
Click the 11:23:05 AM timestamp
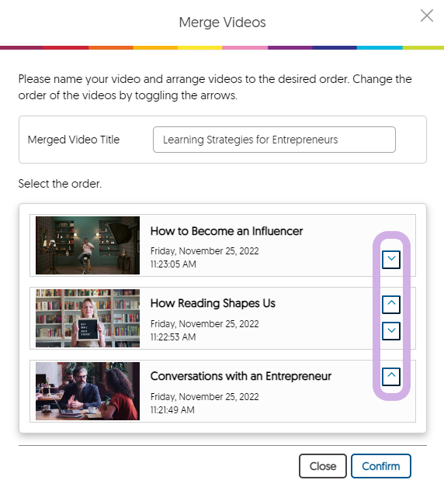(173, 264)
